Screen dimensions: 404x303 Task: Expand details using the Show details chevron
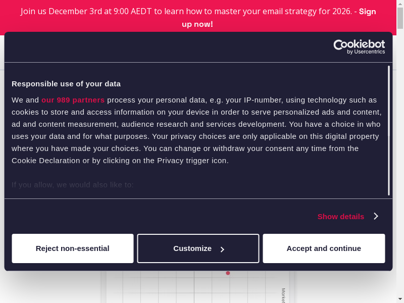click(x=376, y=216)
